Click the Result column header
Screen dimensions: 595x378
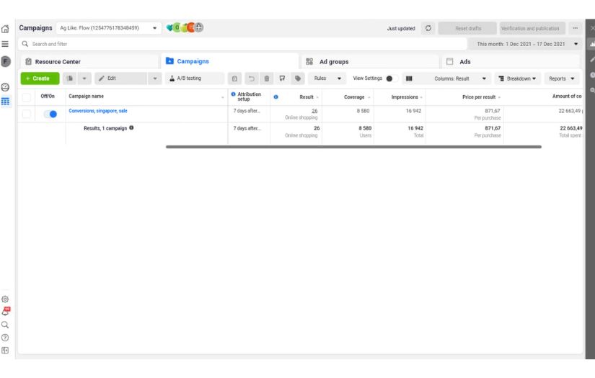pyautogui.click(x=307, y=97)
